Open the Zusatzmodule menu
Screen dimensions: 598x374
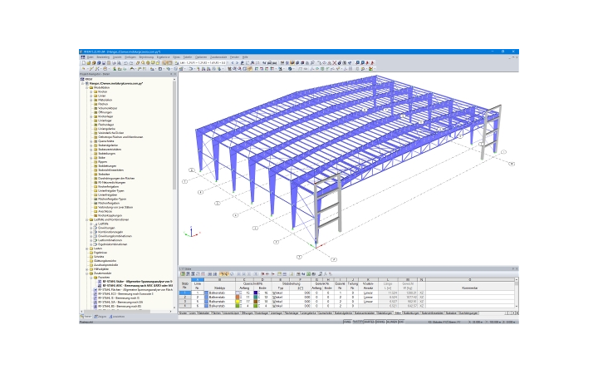point(218,57)
